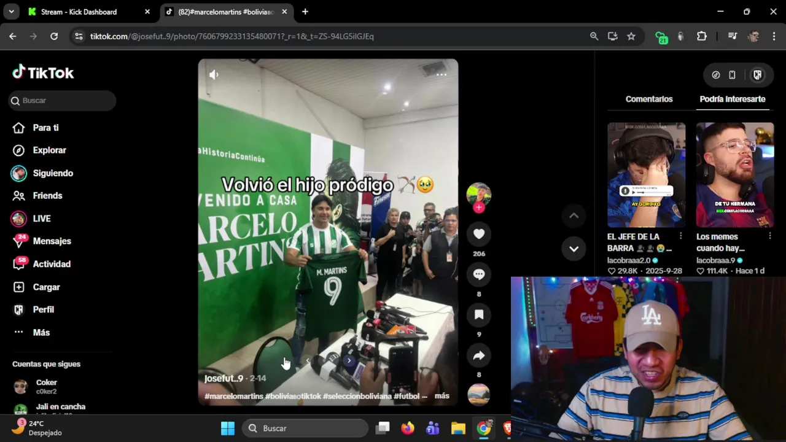
Task: View site information icon in address bar
Action: (78, 36)
